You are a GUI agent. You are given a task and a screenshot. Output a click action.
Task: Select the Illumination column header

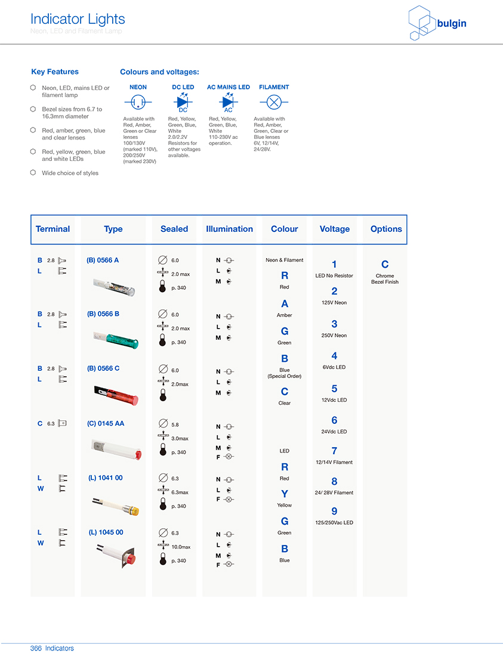tap(229, 229)
